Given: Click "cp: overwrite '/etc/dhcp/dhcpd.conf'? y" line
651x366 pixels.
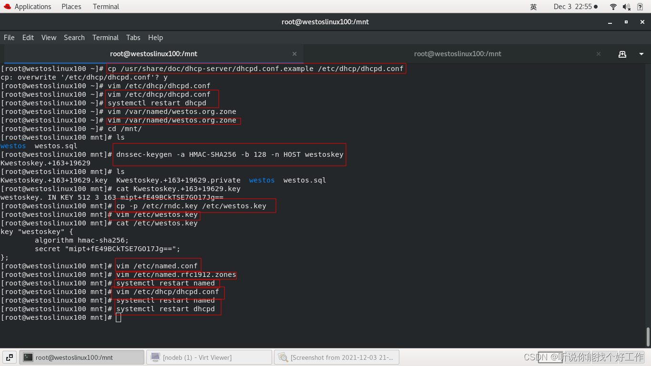Looking at the screenshot, I should (84, 77).
